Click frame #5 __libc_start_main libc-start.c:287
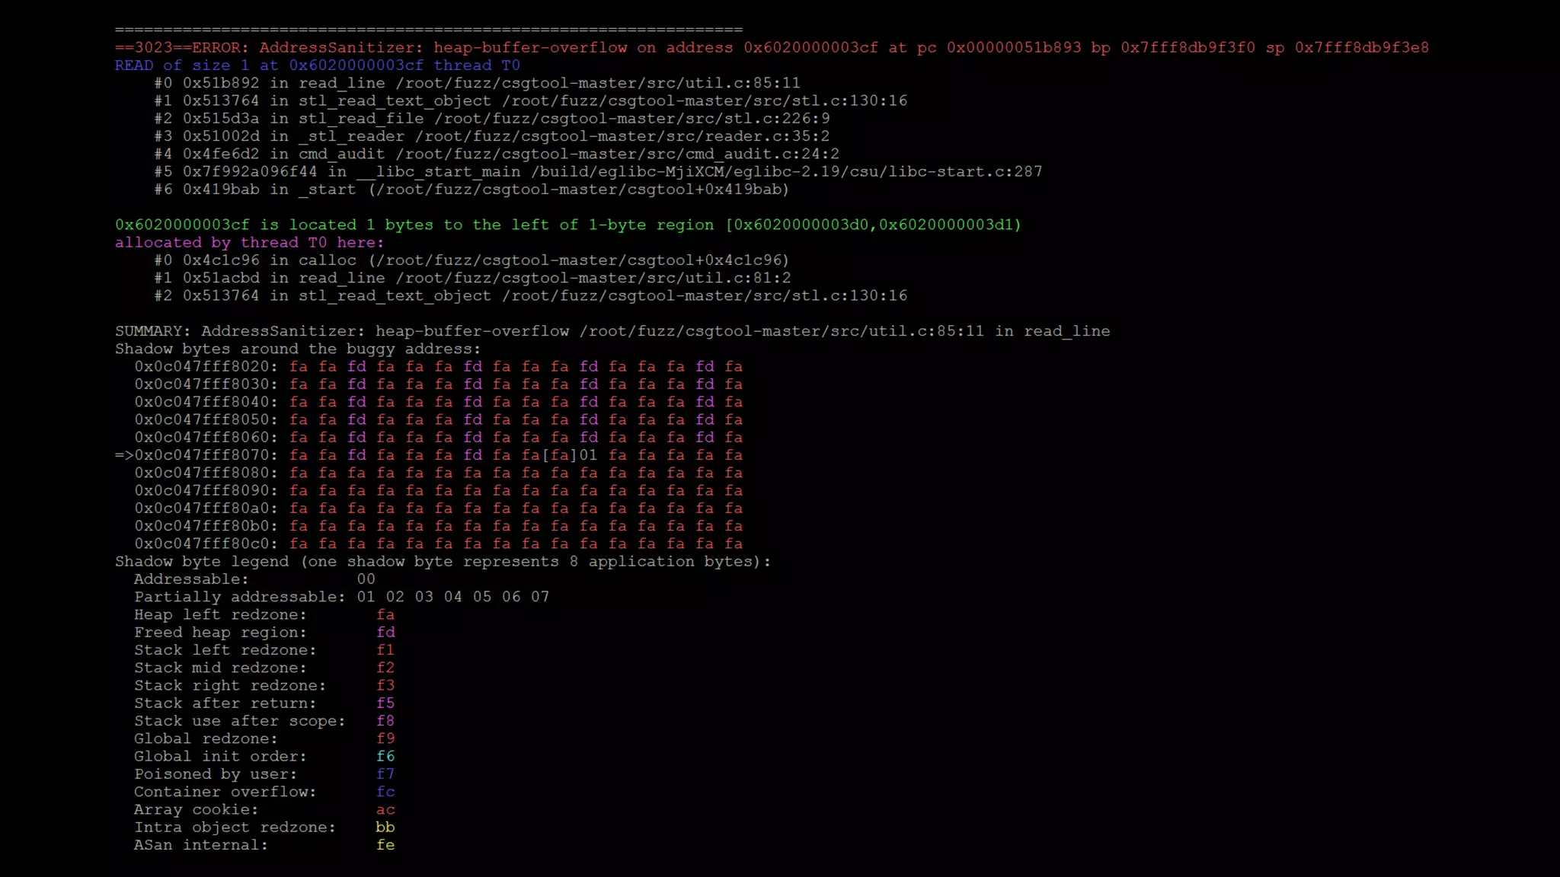This screenshot has height=877, width=1560. pos(598,172)
